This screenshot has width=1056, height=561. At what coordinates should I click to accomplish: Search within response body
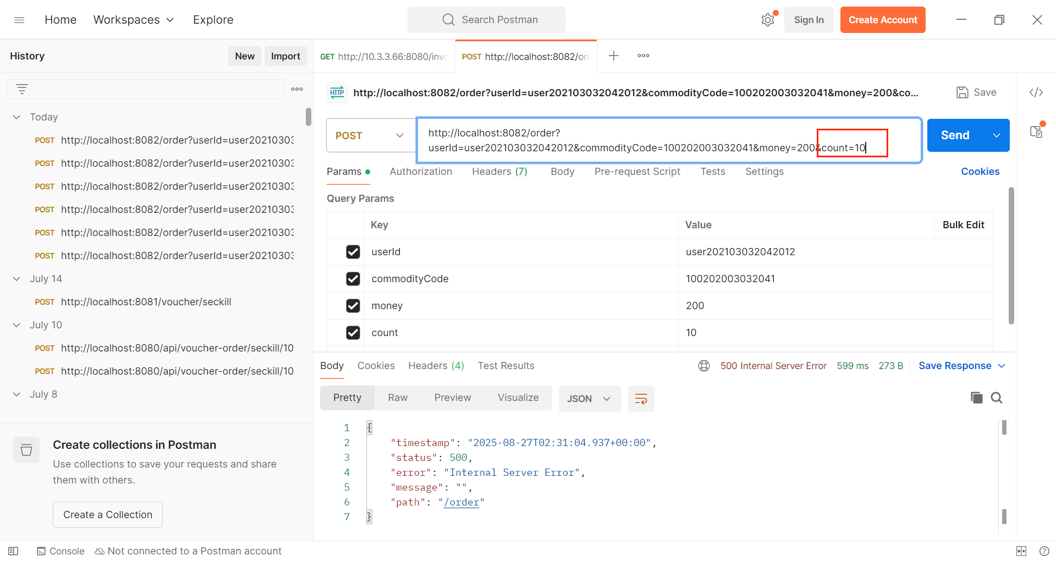pos(997,398)
